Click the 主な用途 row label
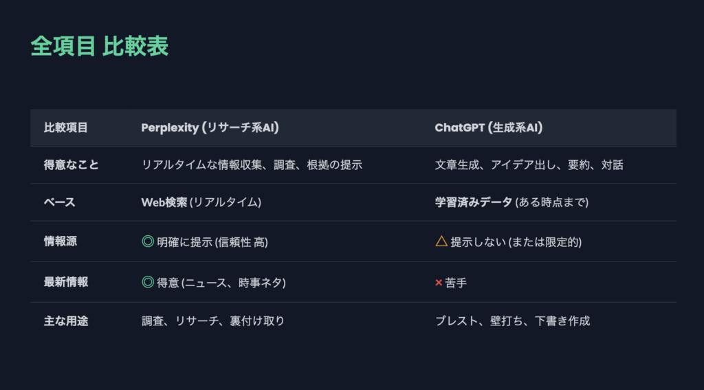Screen dimensions: 704x390 tap(66, 321)
